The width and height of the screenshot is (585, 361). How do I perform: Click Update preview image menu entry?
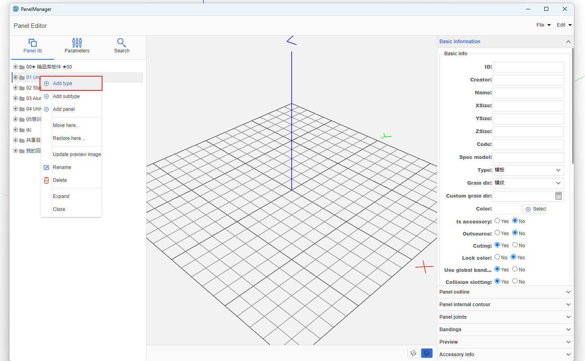pyautogui.click(x=77, y=154)
